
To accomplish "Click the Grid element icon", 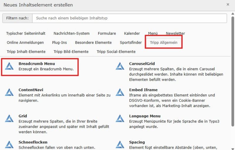I will [x=9, y=118].
